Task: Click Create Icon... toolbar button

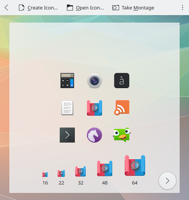Action: [x=38, y=8]
